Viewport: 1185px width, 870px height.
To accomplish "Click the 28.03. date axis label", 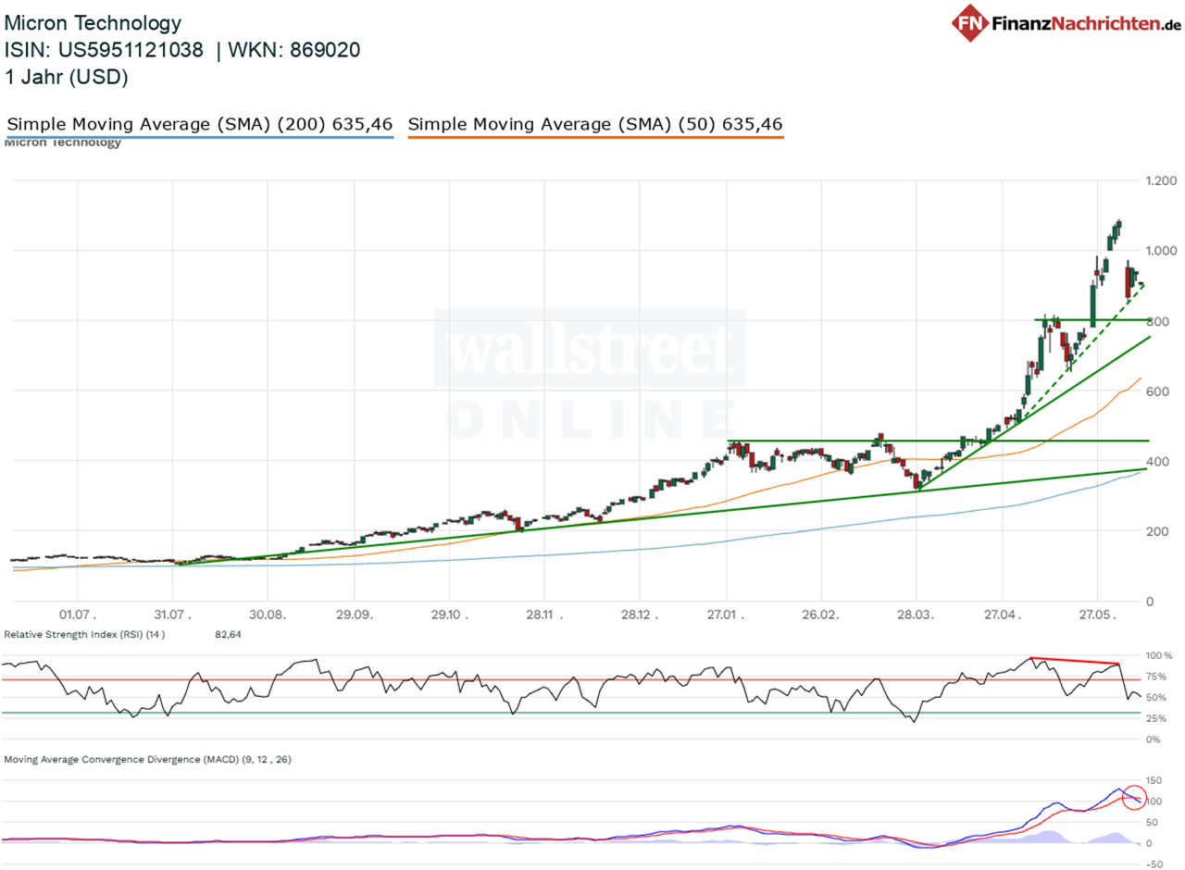I will [916, 615].
